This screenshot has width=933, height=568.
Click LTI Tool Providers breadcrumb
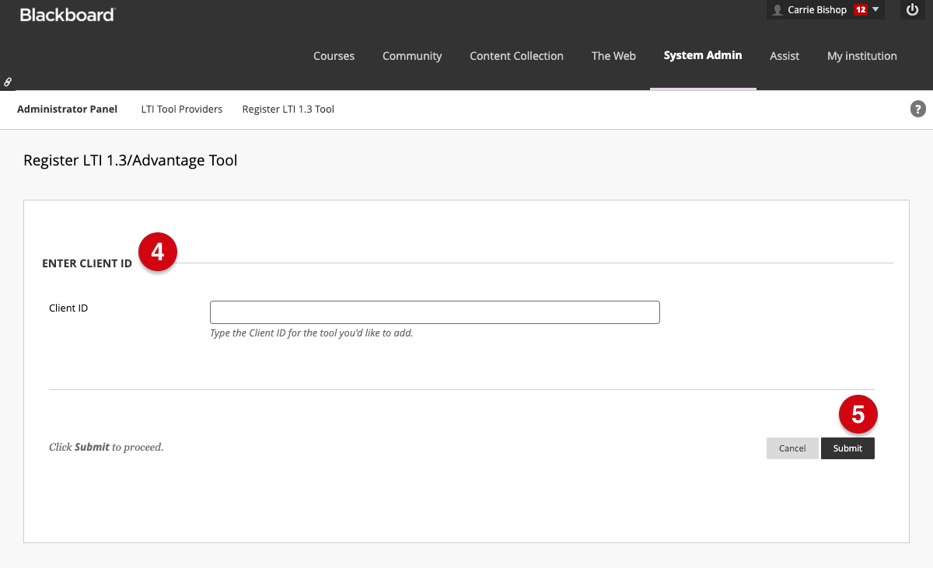[x=182, y=110]
